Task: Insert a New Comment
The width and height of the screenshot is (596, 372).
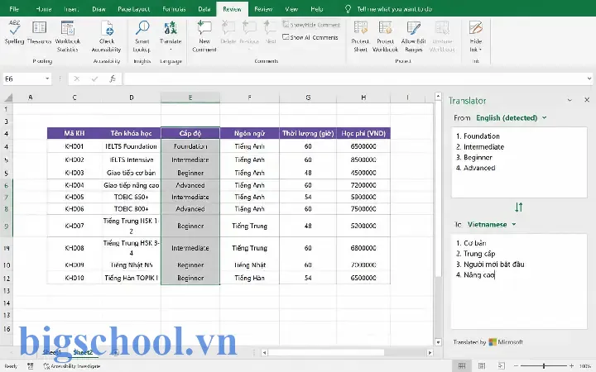Action: (204, 36)
